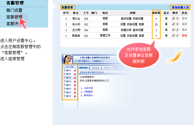Open the 界面选择 dropdown arrow

point(103,61)
